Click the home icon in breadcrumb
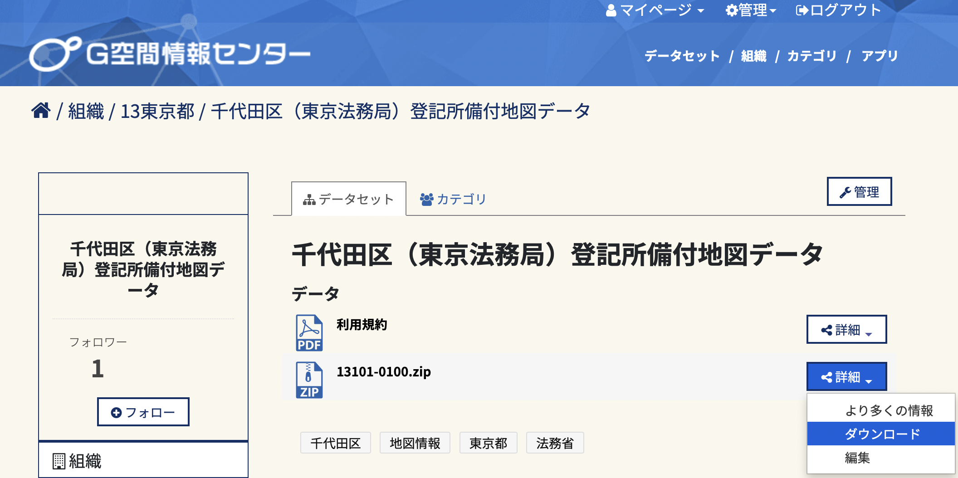The height and width of the screenshot is (478, 958). coord(41,111)
